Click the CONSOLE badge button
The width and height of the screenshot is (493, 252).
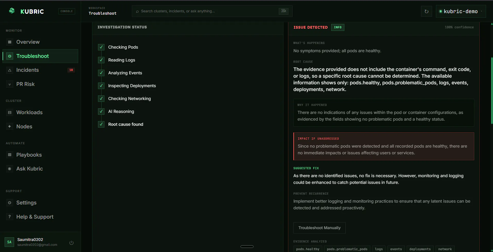(x=67, y=11)
